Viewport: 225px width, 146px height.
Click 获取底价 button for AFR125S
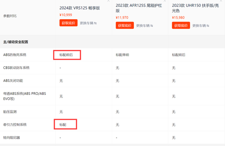click(125, 25)
